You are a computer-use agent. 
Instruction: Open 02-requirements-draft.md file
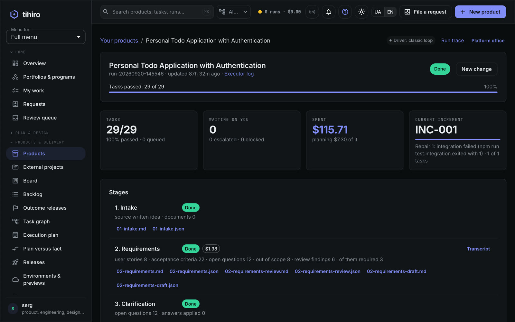397,271
